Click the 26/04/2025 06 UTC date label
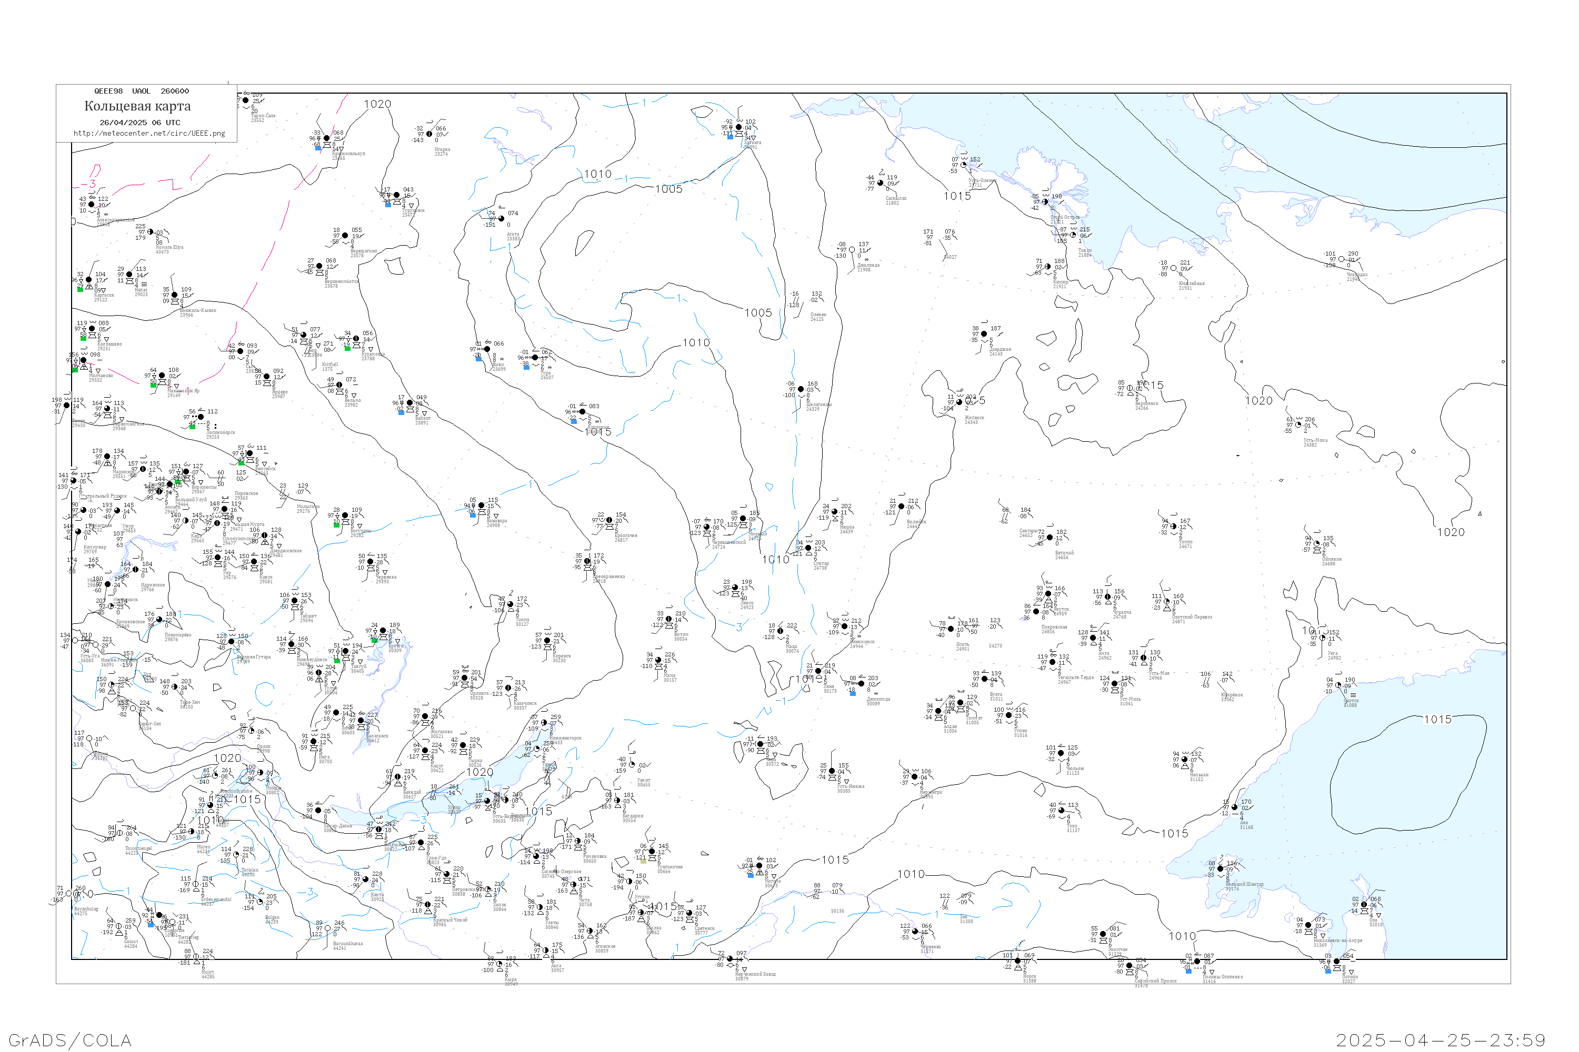 (139, 122)
